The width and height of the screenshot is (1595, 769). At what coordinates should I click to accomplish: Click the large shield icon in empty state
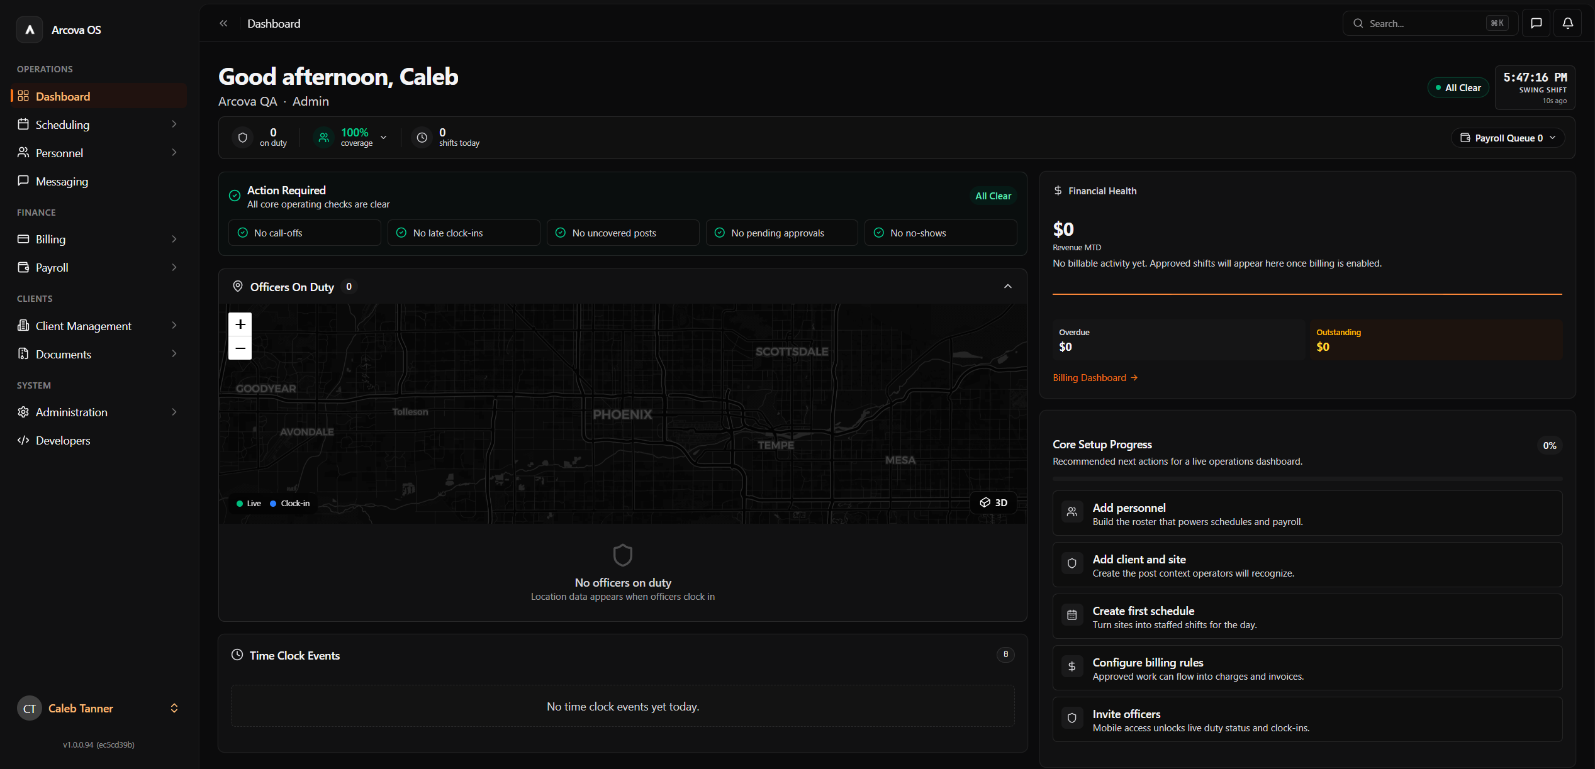click(x=623, y=555)
